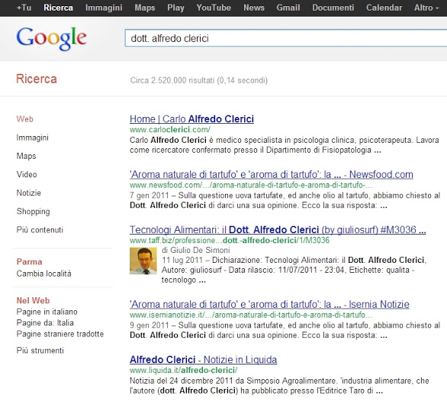The width and height of the screenshot is (447, 405).
Task: Expand Più strumenti options
Action: click(x=40, y=351)
